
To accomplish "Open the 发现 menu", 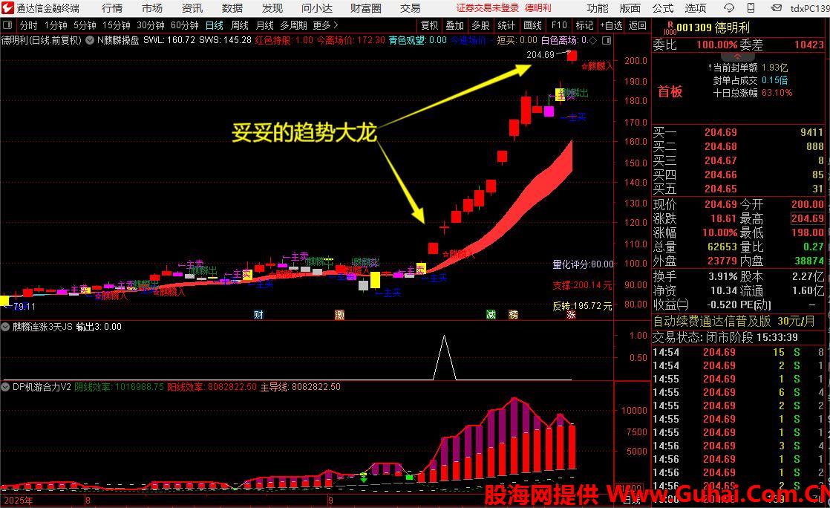I will tap(272, 8).
